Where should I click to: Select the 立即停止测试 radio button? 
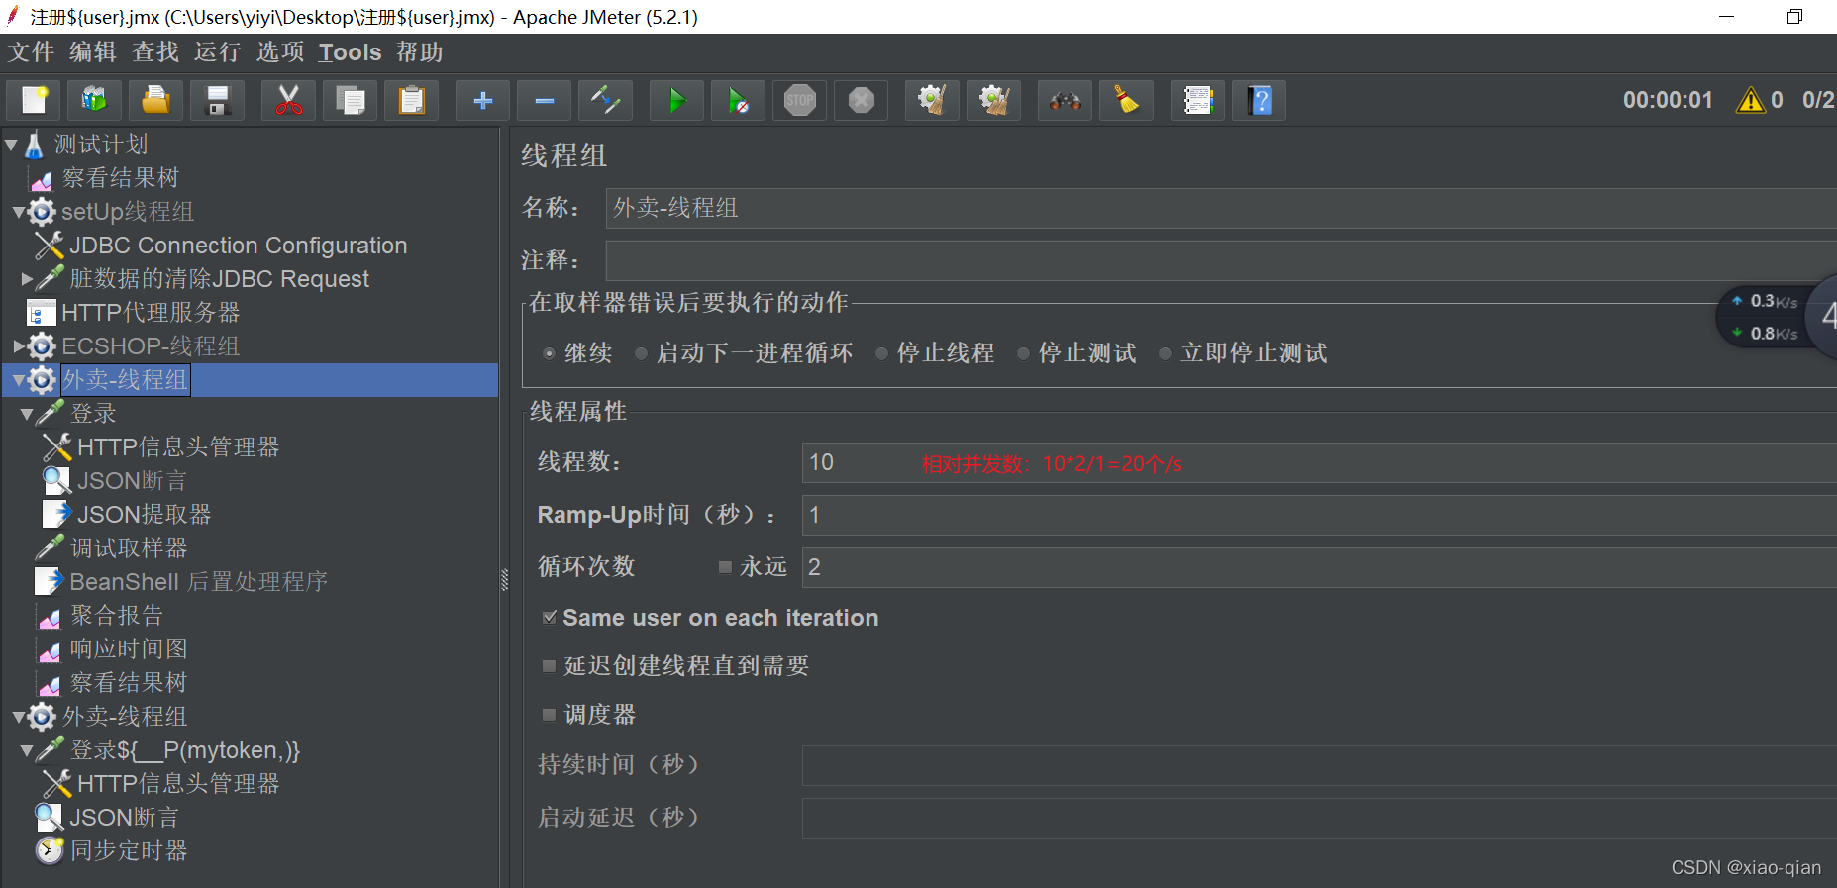click(1166, 353)
